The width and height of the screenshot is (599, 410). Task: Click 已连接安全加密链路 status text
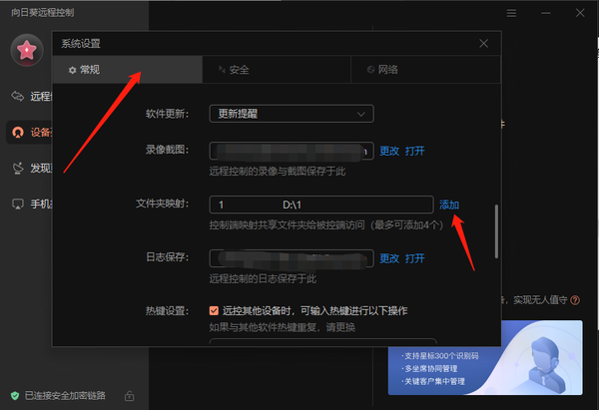coord(65,395)
